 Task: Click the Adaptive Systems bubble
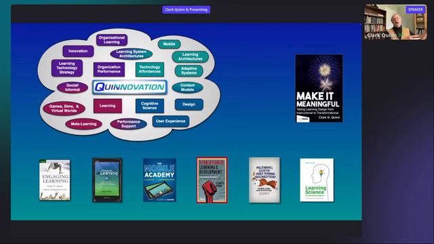point(189,70)
